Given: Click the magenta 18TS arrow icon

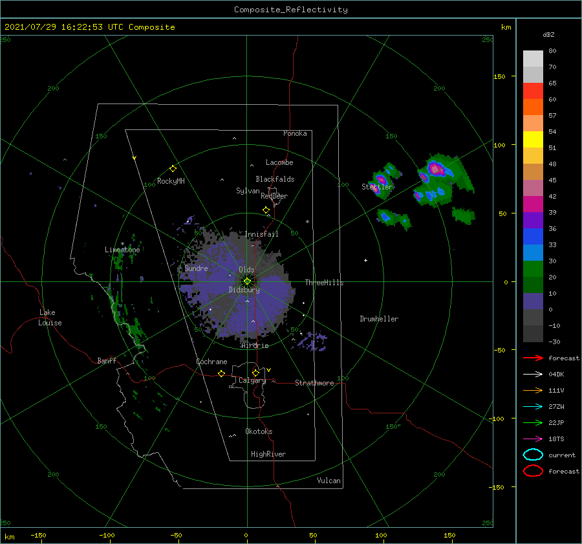Looking at the screenshot, I should [x=533, y=439].
